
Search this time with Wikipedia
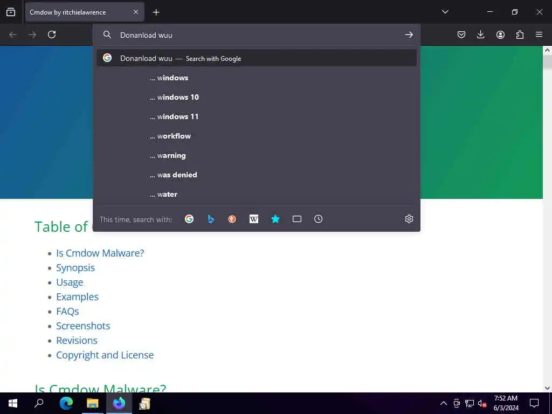[x=254, y=219]
